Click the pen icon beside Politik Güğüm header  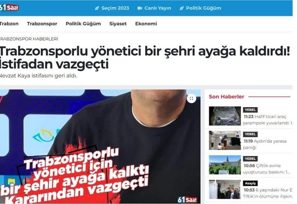182,8
